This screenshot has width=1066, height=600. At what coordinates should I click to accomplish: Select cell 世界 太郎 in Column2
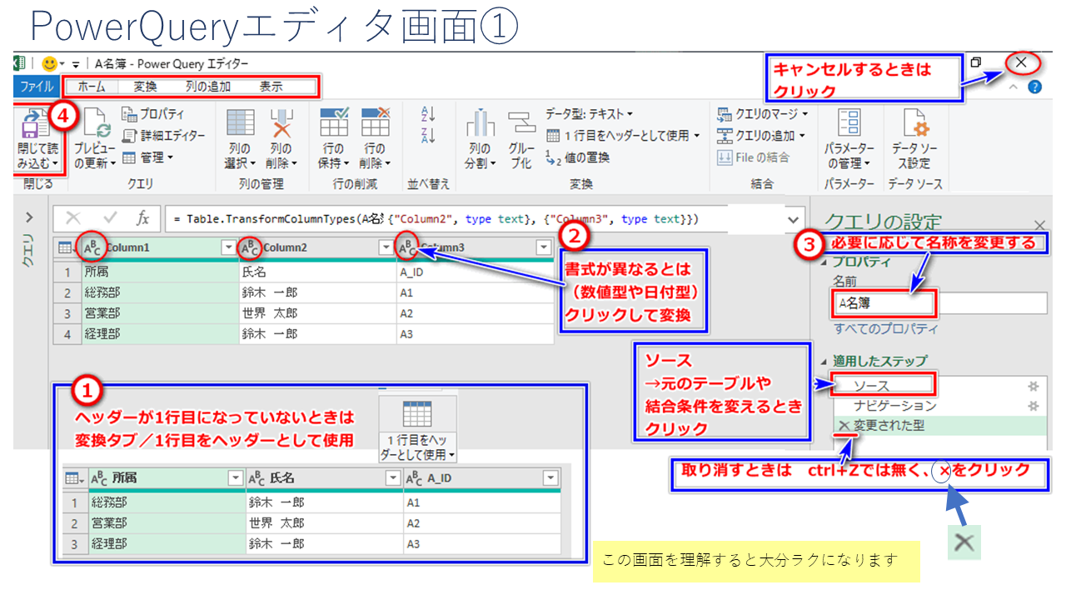pos(316,313)
